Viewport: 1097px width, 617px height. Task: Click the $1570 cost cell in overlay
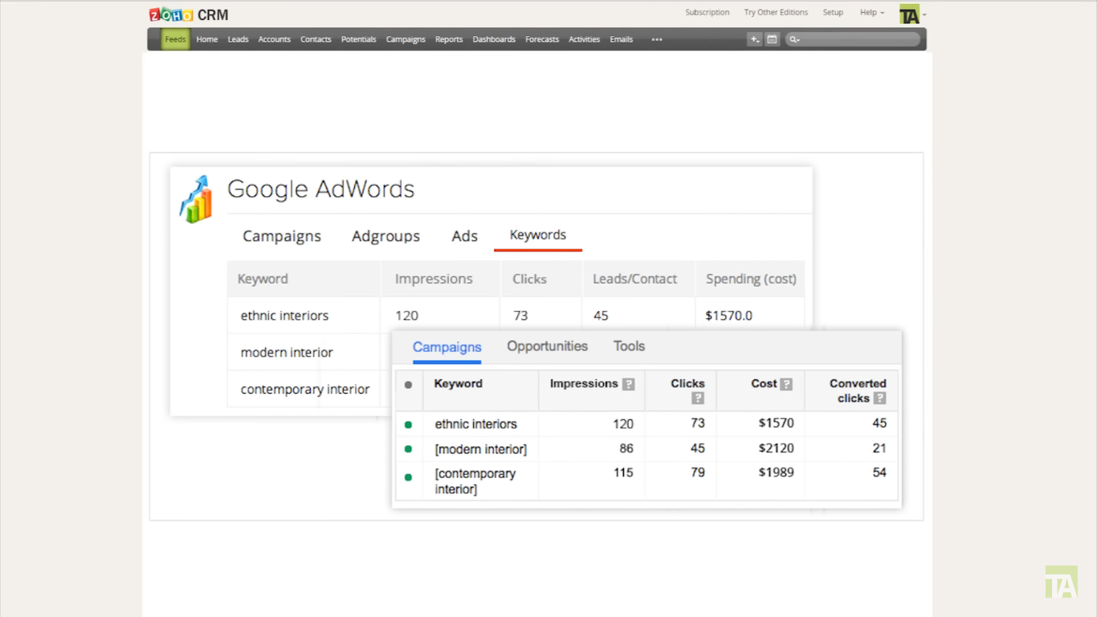pyautogui.click(x=776, y=423)
